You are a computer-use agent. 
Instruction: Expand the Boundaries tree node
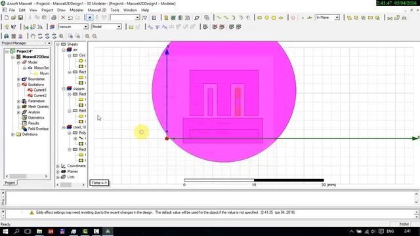(x=19, y=79)
